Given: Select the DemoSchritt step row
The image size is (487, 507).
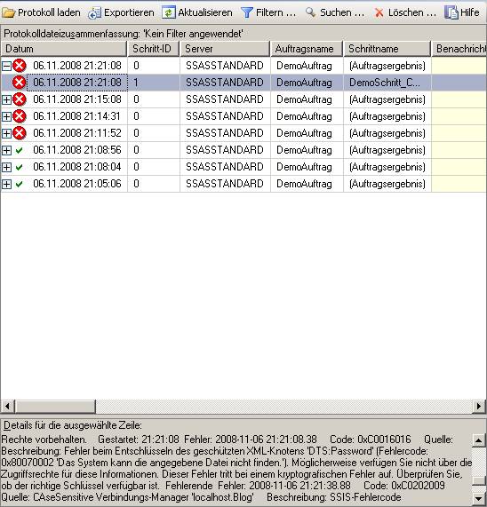Looking at the screenshot, I should pyautogui.click(x=244, y=83).
